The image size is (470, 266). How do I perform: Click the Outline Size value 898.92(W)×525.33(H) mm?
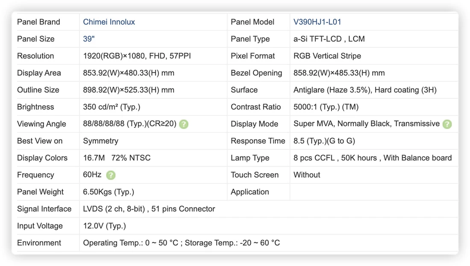tap(129, 90)
